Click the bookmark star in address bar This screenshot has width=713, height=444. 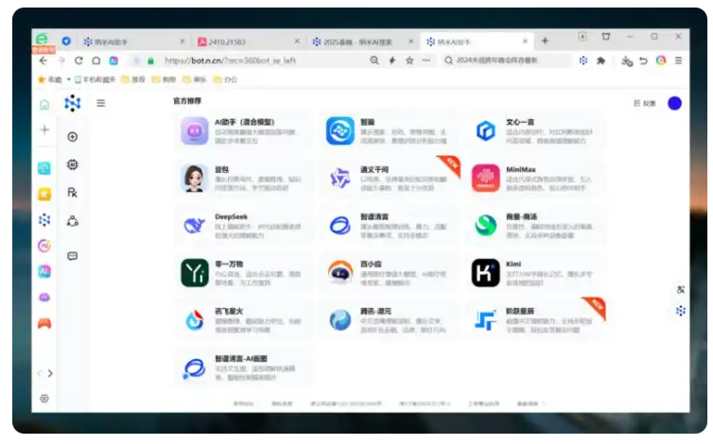coord(409,60)
